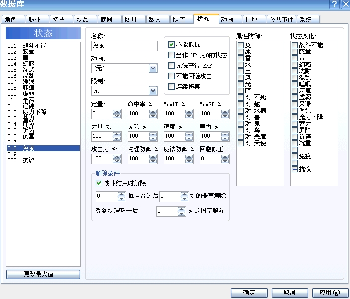Open the 动画 dropdown

coord(153,68)
